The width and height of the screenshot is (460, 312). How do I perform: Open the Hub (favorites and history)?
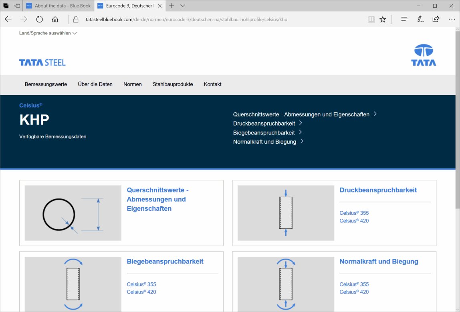point(405,19)
